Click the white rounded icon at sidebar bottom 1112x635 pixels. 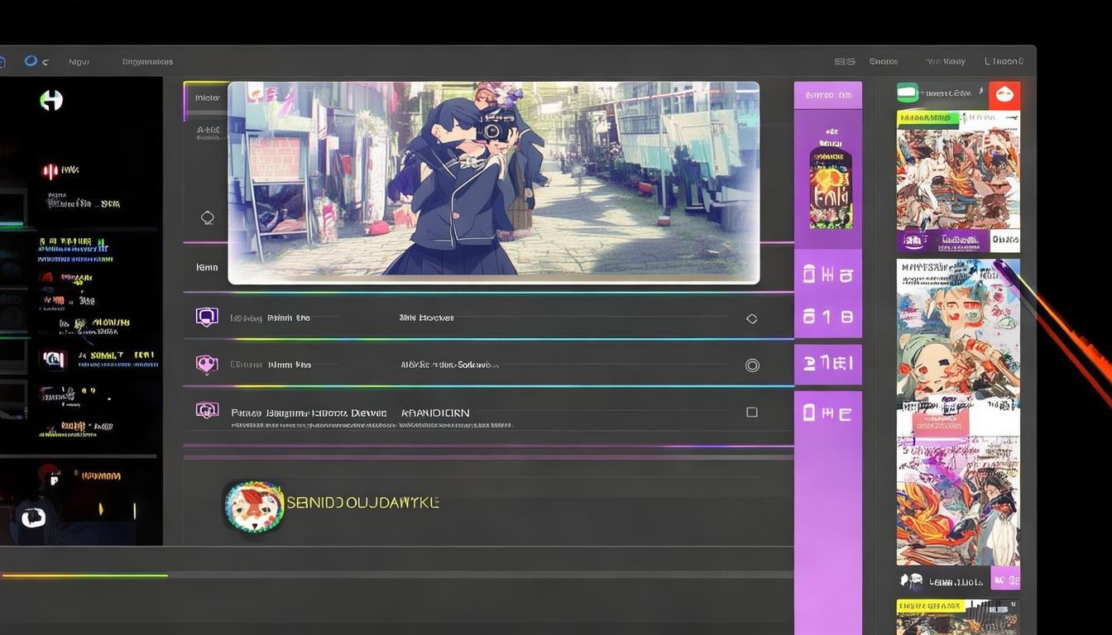point(33,518)
